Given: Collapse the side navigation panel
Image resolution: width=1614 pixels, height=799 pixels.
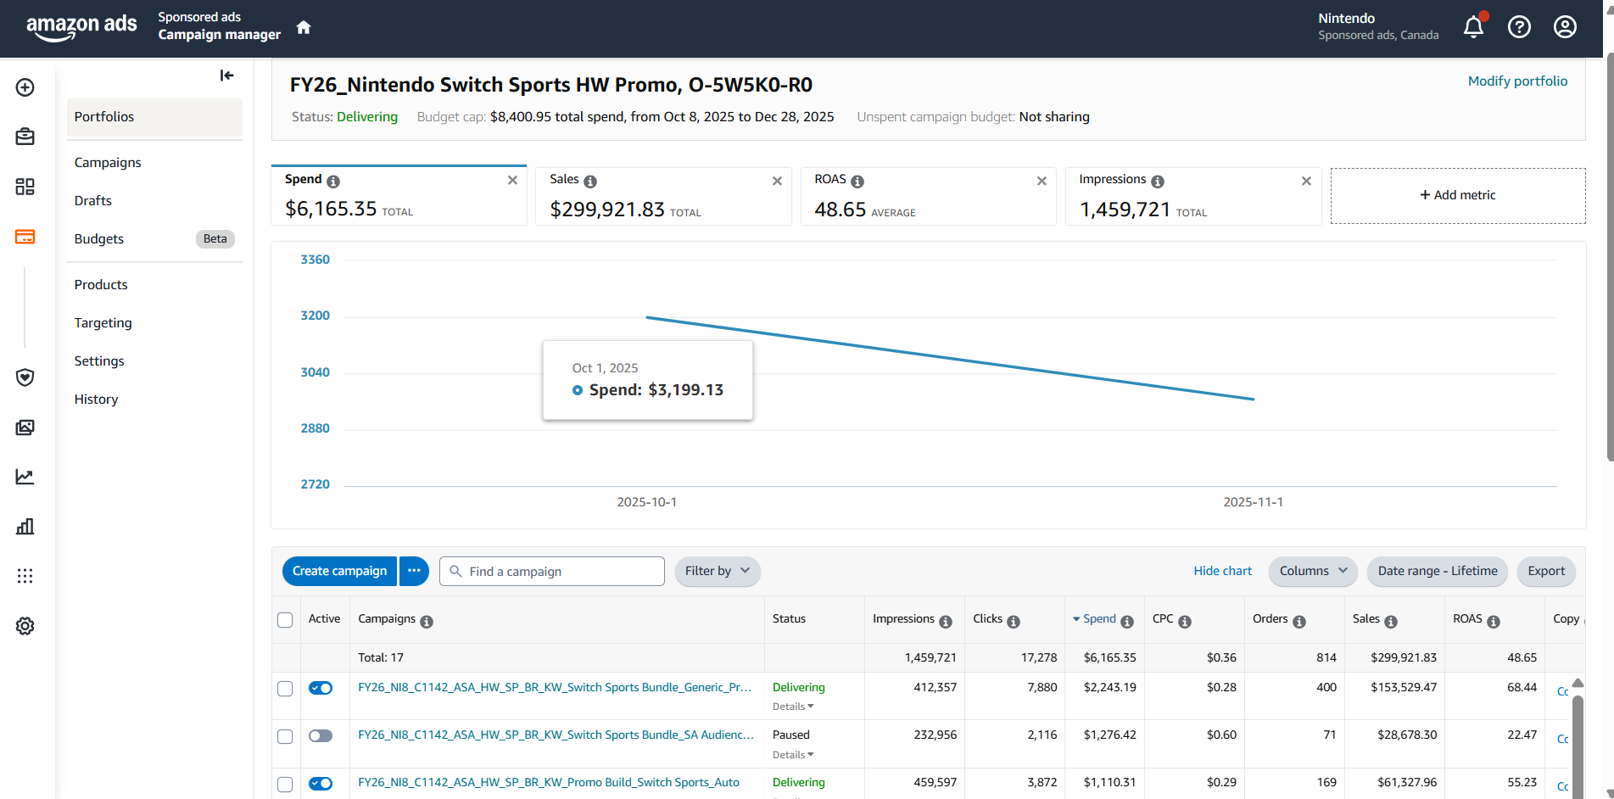Looking at the screenshot, I should pos(226,75).
